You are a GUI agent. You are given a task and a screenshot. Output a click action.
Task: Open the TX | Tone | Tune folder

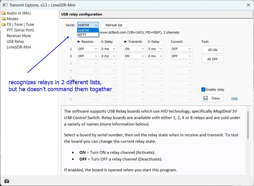point(20,24)
